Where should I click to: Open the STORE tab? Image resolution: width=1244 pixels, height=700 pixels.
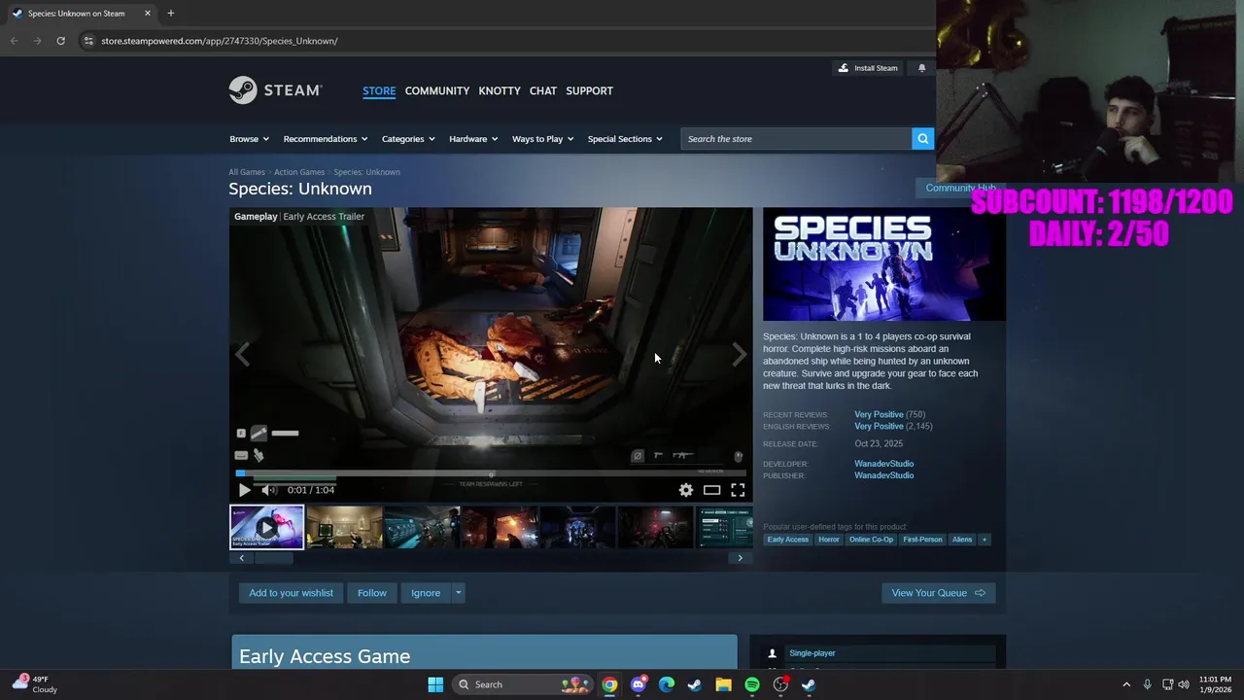click(x=379, y=91)
